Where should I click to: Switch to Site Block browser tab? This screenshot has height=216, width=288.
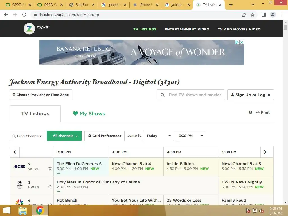(81, 5)
